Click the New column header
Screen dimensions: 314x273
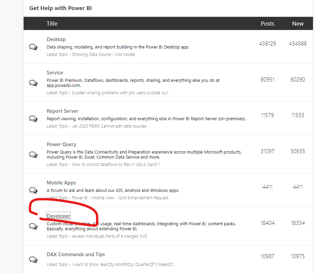[298, 24]
